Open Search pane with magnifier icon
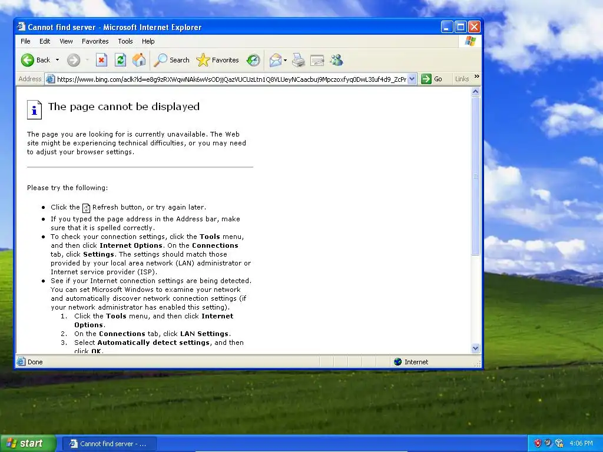This screenshot has height=452, width=603. pyautogui.click(x=160, y=60)
